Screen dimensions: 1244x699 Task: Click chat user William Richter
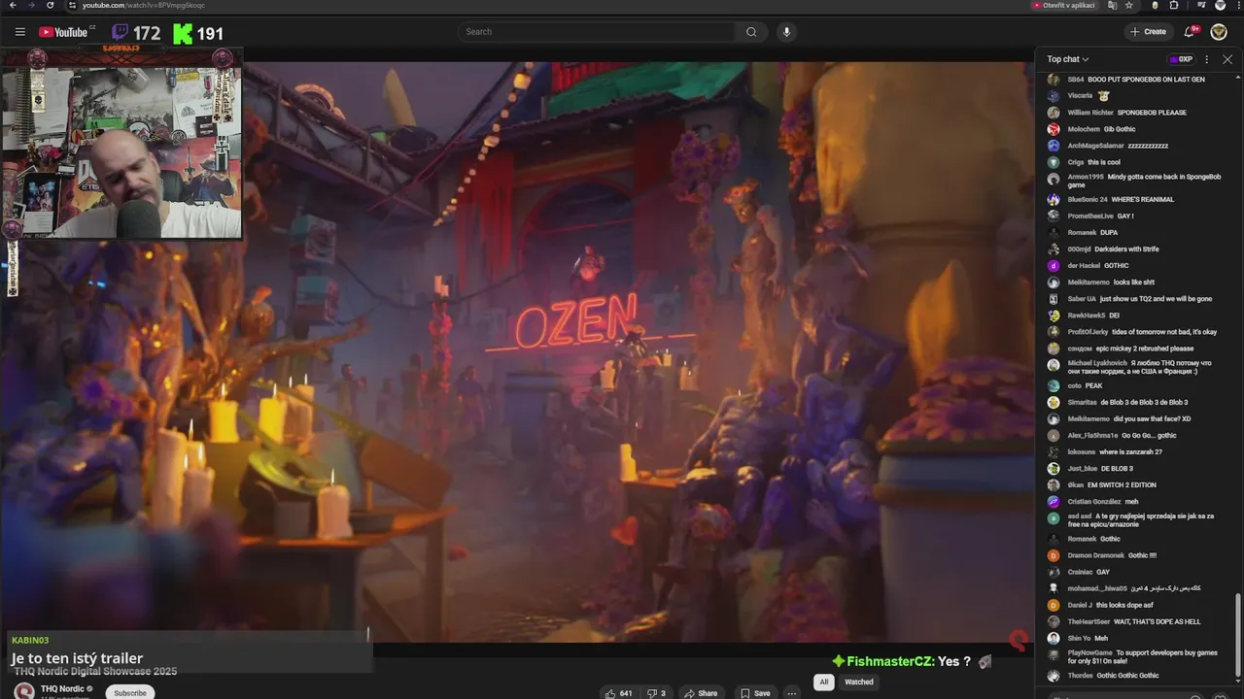pyautogui.click(x=1090, y=113)
